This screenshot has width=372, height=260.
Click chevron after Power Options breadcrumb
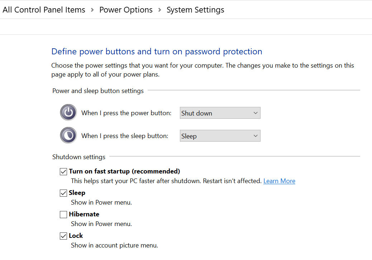(159, 10)
